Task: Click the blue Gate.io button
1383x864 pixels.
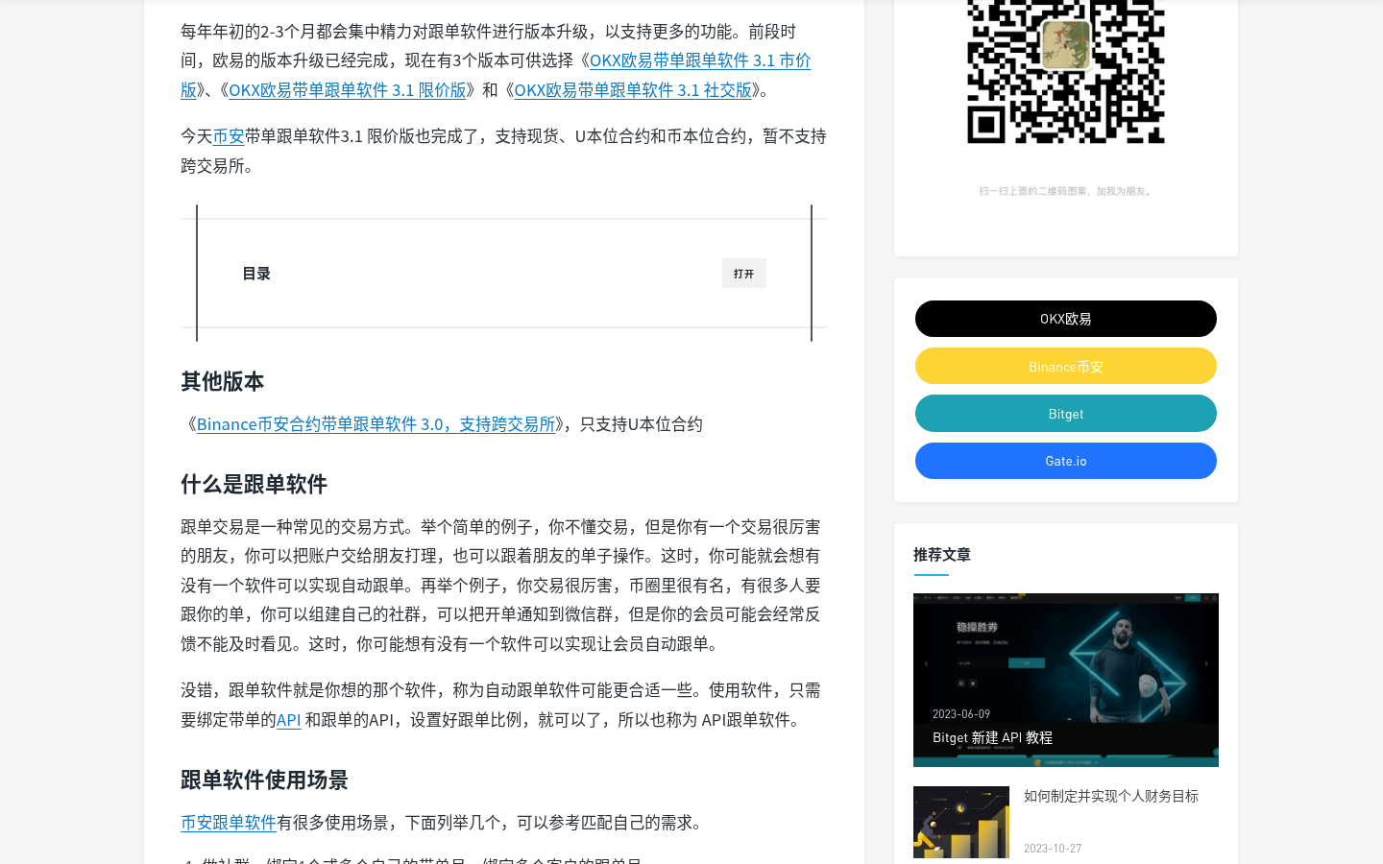Action: point(1066,461)
